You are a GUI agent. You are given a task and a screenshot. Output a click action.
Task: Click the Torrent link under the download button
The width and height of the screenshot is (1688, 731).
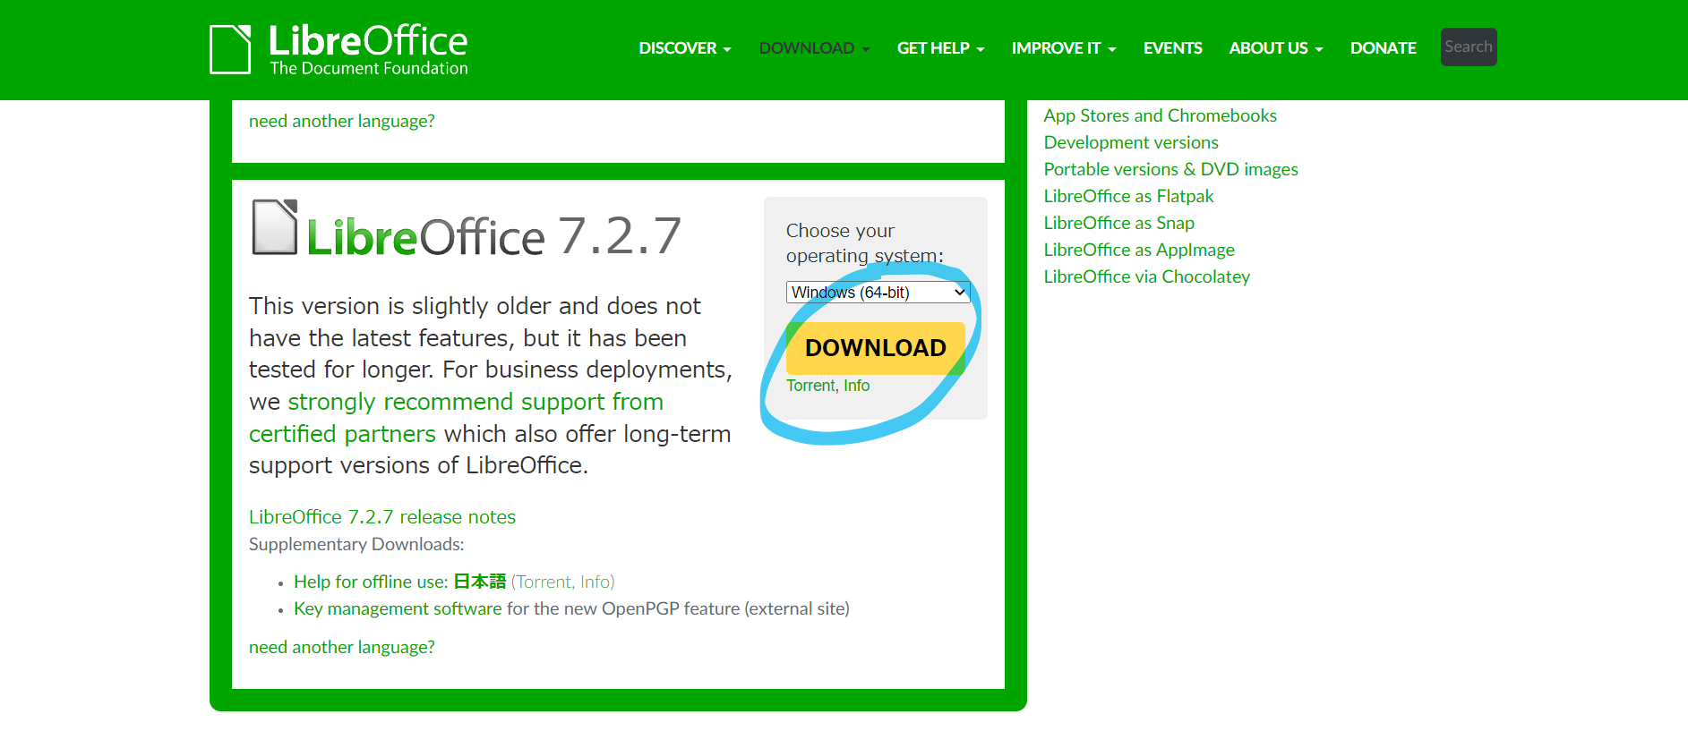[810, 386]
